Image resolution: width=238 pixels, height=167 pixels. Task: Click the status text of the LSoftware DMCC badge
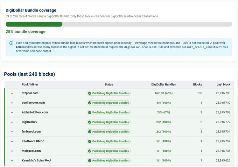tap(111, 141)
